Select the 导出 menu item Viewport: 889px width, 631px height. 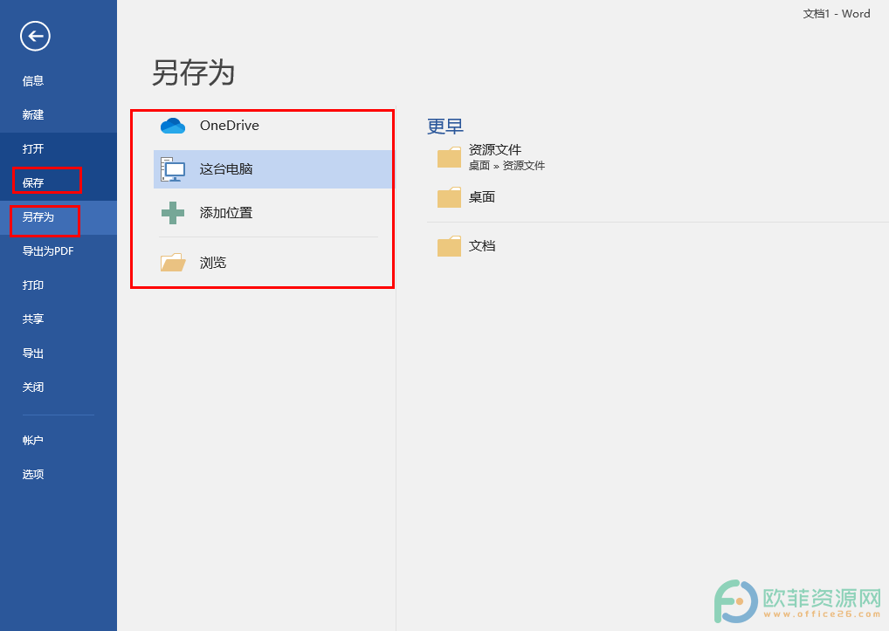33,353
